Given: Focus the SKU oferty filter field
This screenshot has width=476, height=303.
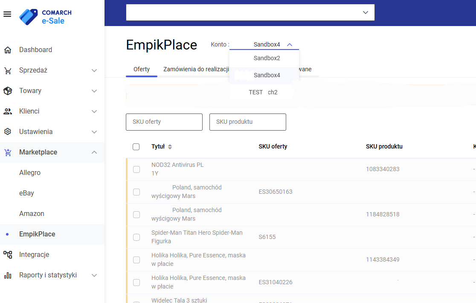Looking at the screenshot, I should (x=164, y=122).
